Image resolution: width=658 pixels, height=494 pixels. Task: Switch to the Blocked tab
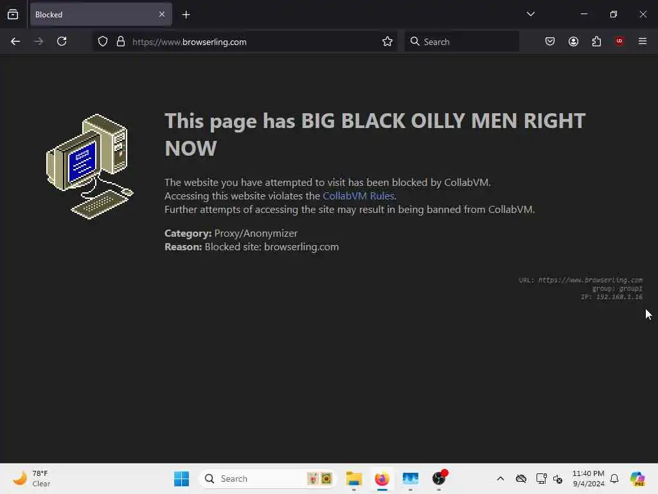tap(101, 14)
